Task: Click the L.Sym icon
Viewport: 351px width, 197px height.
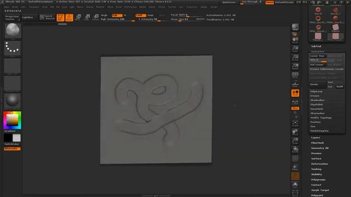Action: pyautogui.click(x=295, y=102)
